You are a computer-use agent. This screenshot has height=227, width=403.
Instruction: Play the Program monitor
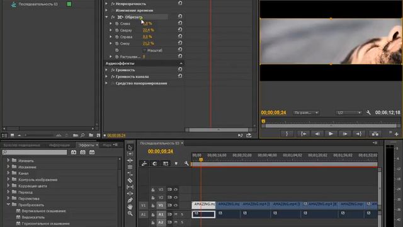tap(331, 134)
